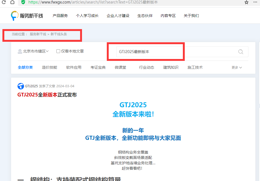Switch to the 施工技术 category
This screenshot has width=260, height=181.
pos(195,67)
